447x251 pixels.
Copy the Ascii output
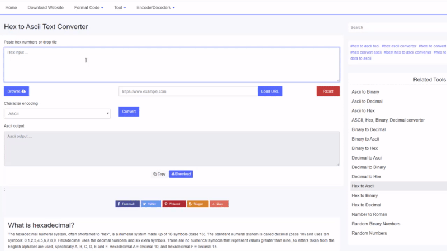coord(159,174)
